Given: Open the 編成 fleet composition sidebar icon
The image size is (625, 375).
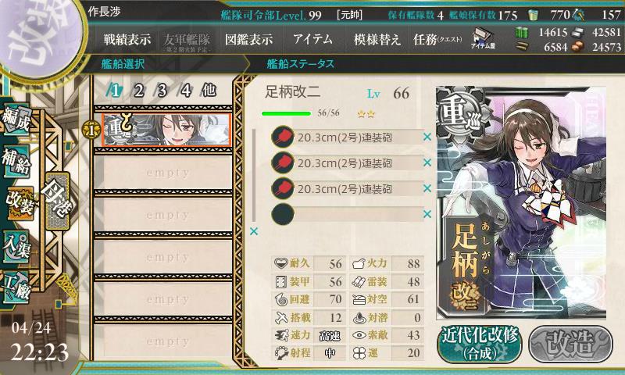Looking at the screenshot, I should click(16, 120).
